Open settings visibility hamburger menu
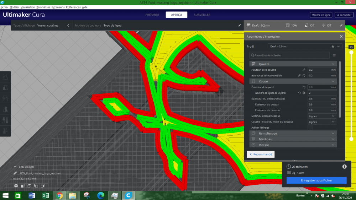Image resolution: width=356 pixels, height=200 pixels. pyautogui.click(x=334, y=55)
